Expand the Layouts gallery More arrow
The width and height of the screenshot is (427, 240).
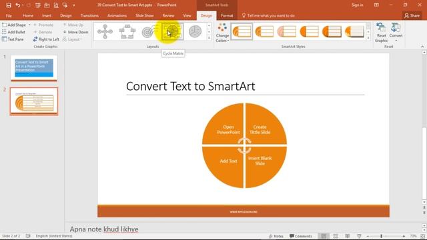[209, 38]
